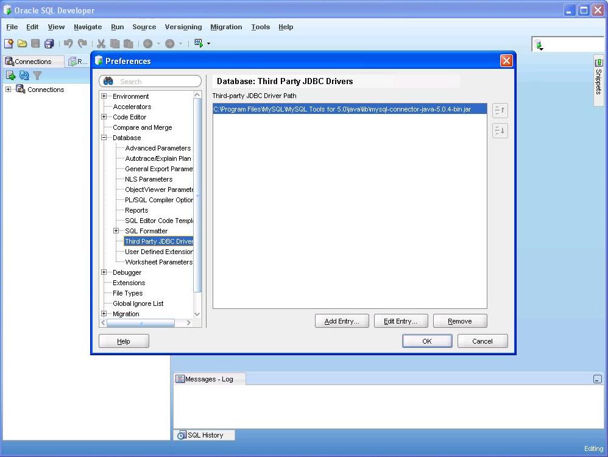Collapse the Database preferences node

click(104, 137)
